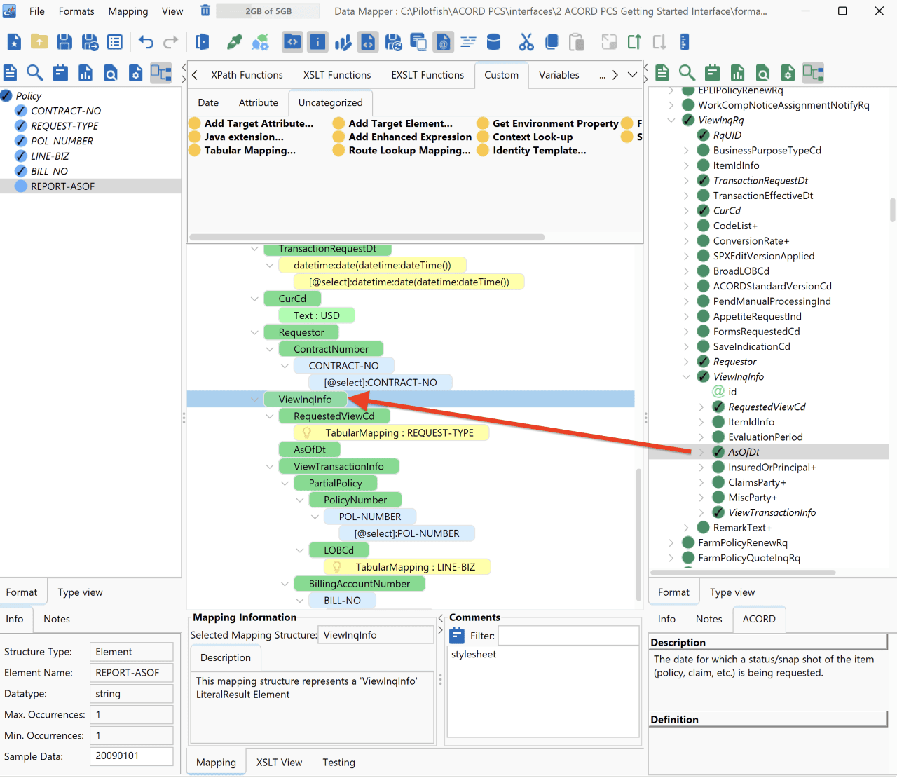Open the View menu
Viewport: 897px width, 778px height.
[x=172, y=11]
